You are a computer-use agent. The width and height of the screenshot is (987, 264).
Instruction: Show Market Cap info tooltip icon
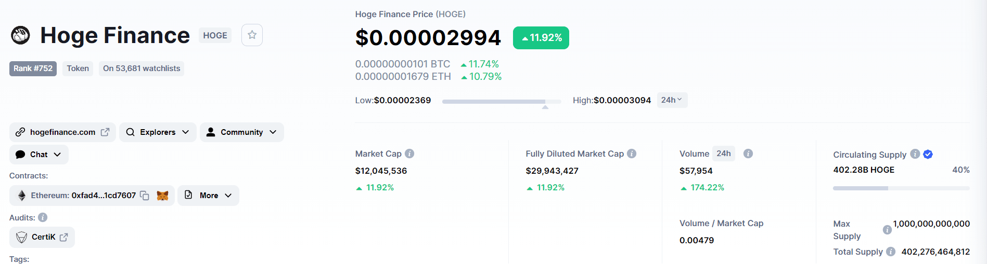pyautogui.click(x=409, y=154)
